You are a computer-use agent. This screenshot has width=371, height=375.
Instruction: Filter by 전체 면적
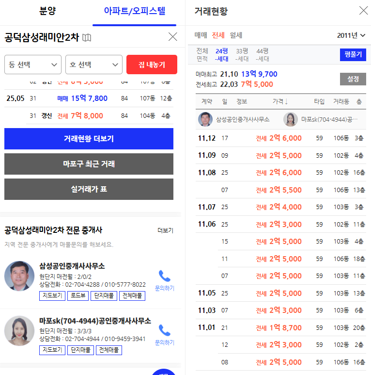pyautogui.click(x=202, y=55)
